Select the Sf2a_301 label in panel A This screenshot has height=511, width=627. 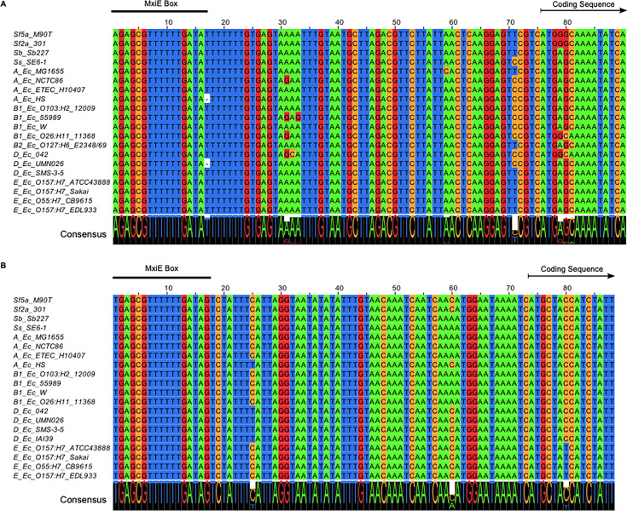30,43
